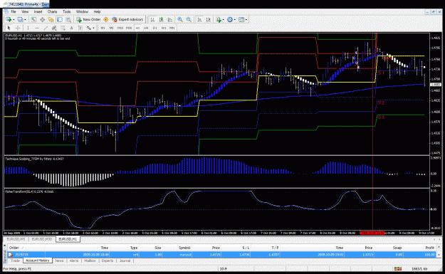Click the New Order button
The width and height of the screenshot is (445, 274).
click(88, 20)
